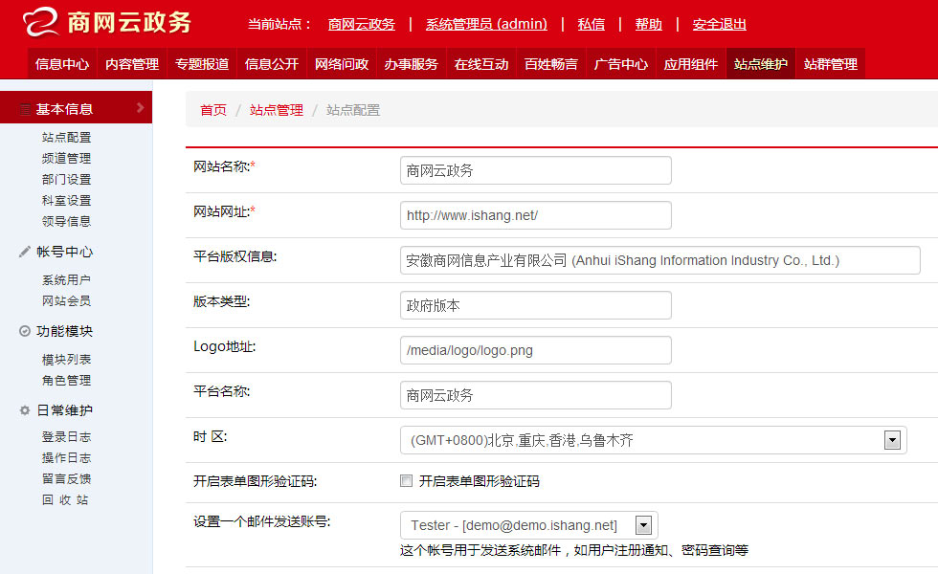Click the 商网云政务 logo icon

pyautogui.click(x=40, y=21)
